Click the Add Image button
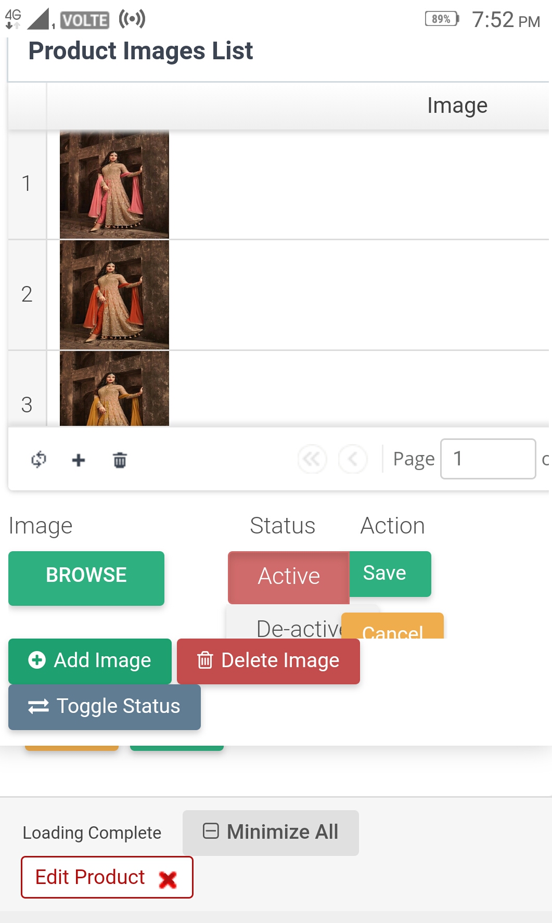Image resolution: width=552 pixels, height=923 pixels. [90, 660]
